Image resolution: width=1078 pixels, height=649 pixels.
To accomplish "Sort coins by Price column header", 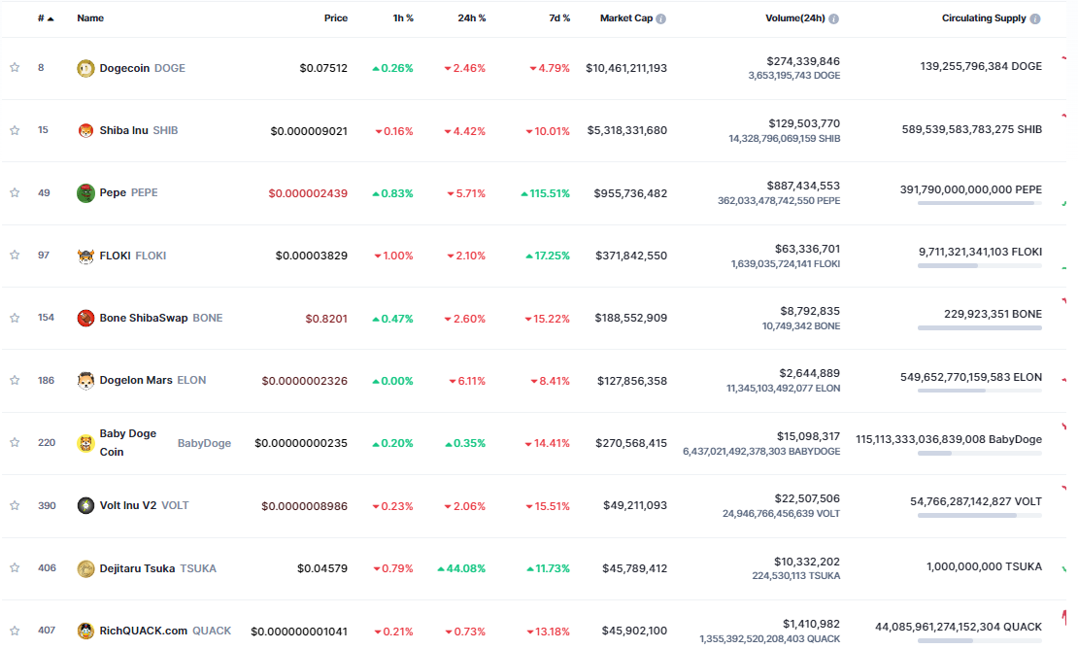I will [335, 18].
